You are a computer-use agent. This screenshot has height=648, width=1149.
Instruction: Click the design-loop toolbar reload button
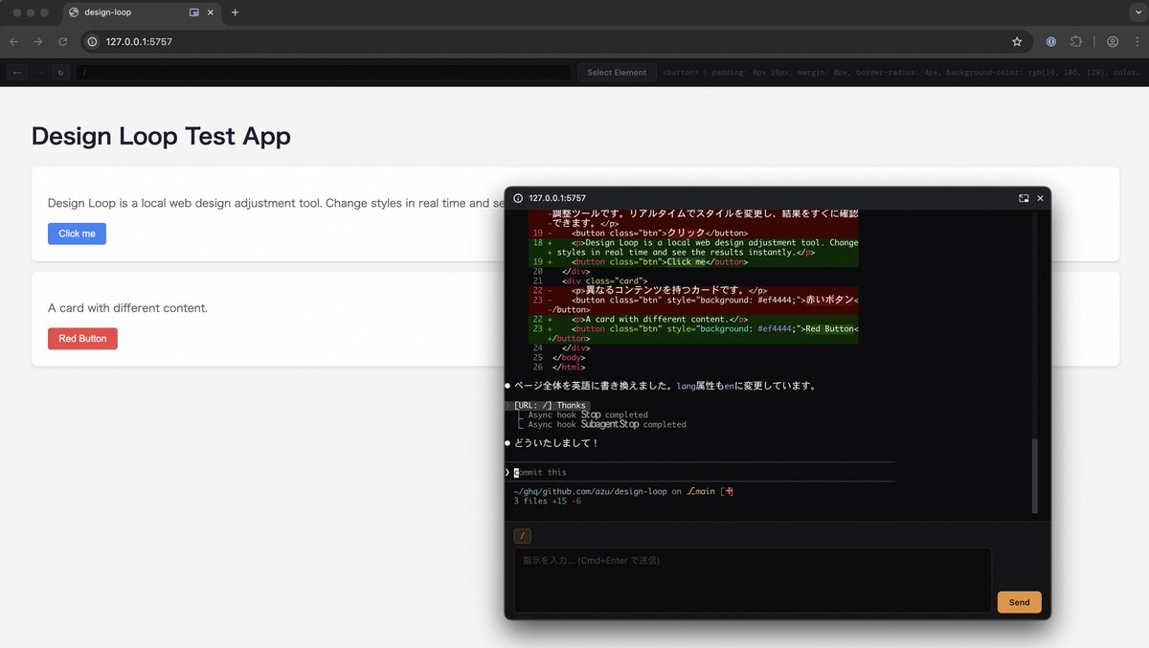[x=60, y=73]
